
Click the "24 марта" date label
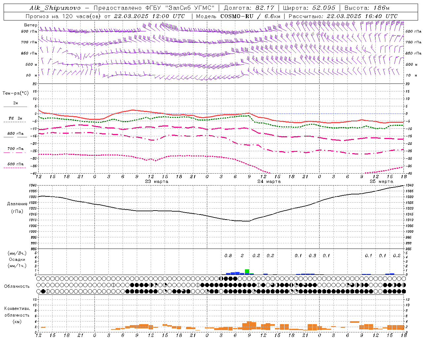(269, 182)
